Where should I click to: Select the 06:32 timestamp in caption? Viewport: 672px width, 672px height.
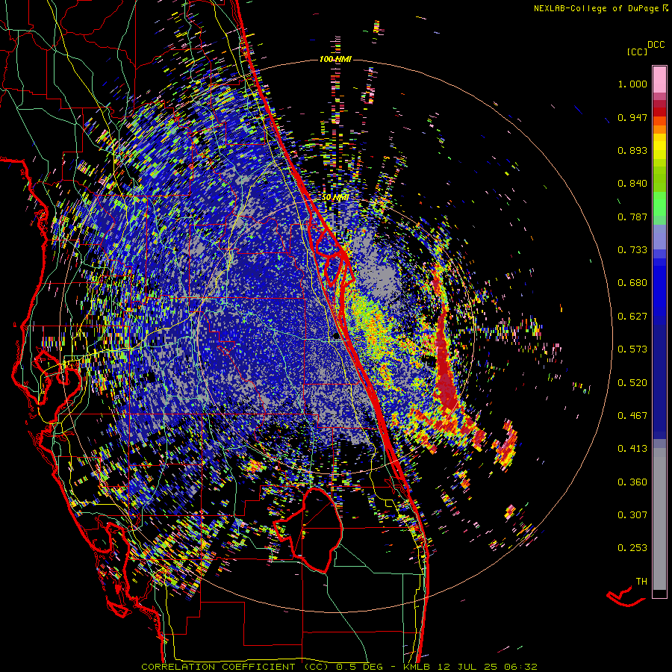pos(522,667)
